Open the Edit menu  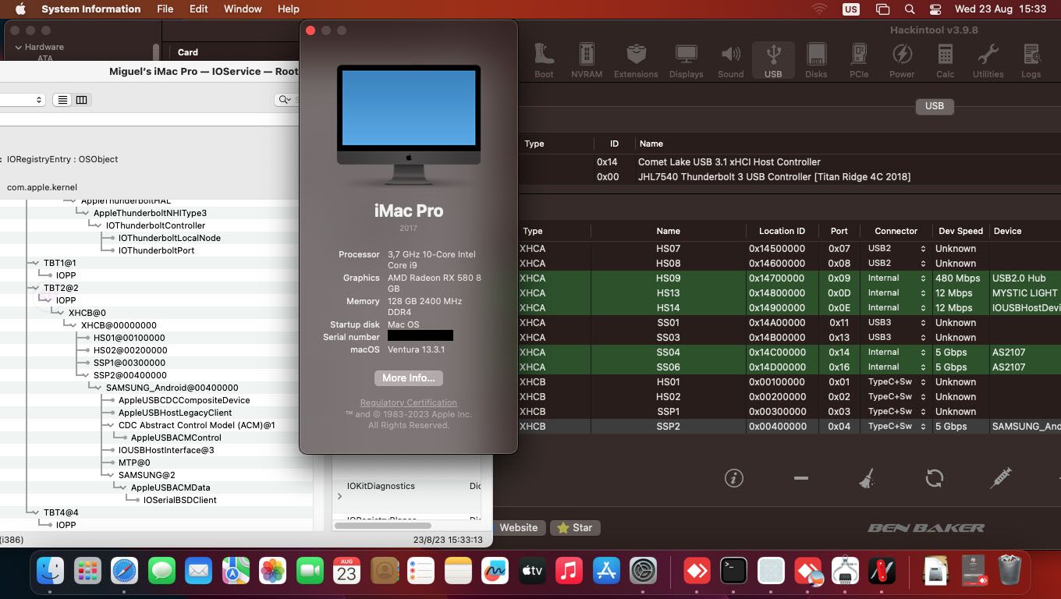(x=198, y=9)
